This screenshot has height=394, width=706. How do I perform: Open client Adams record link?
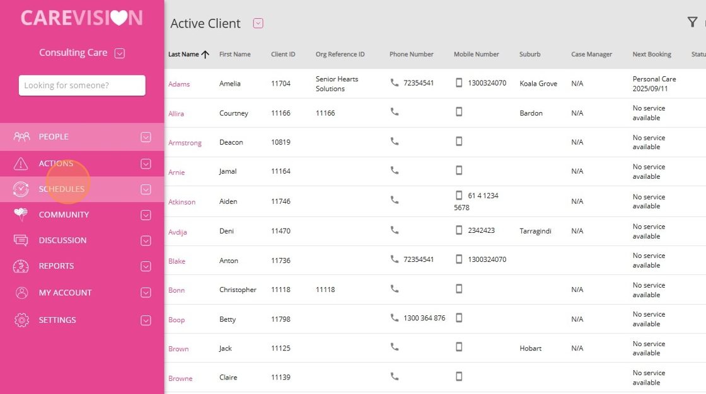(179, 84)
